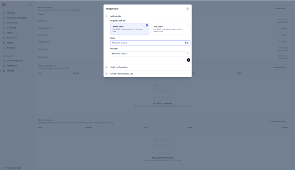Click the Human risk intelligence sidebar icon
Image resolution: width=295 pixels, height=170 pixels.
coord(4,18)
